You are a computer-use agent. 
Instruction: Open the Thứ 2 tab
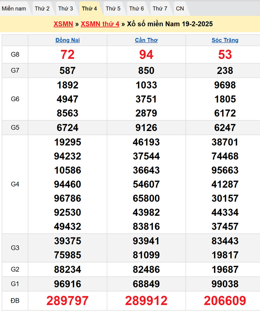[x=42, y=9]
